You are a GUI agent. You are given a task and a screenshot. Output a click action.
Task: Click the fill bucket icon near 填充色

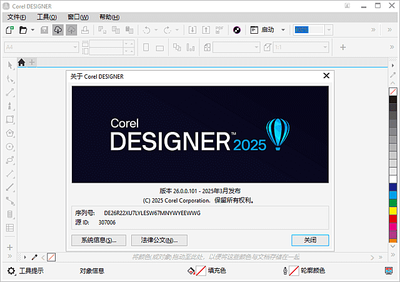coord(191,271)
